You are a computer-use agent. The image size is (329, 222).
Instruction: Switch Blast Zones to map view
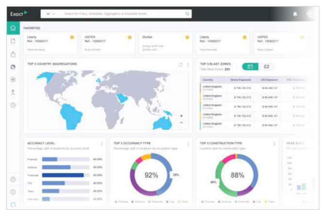pyautogui.click(x=266, y=67)
